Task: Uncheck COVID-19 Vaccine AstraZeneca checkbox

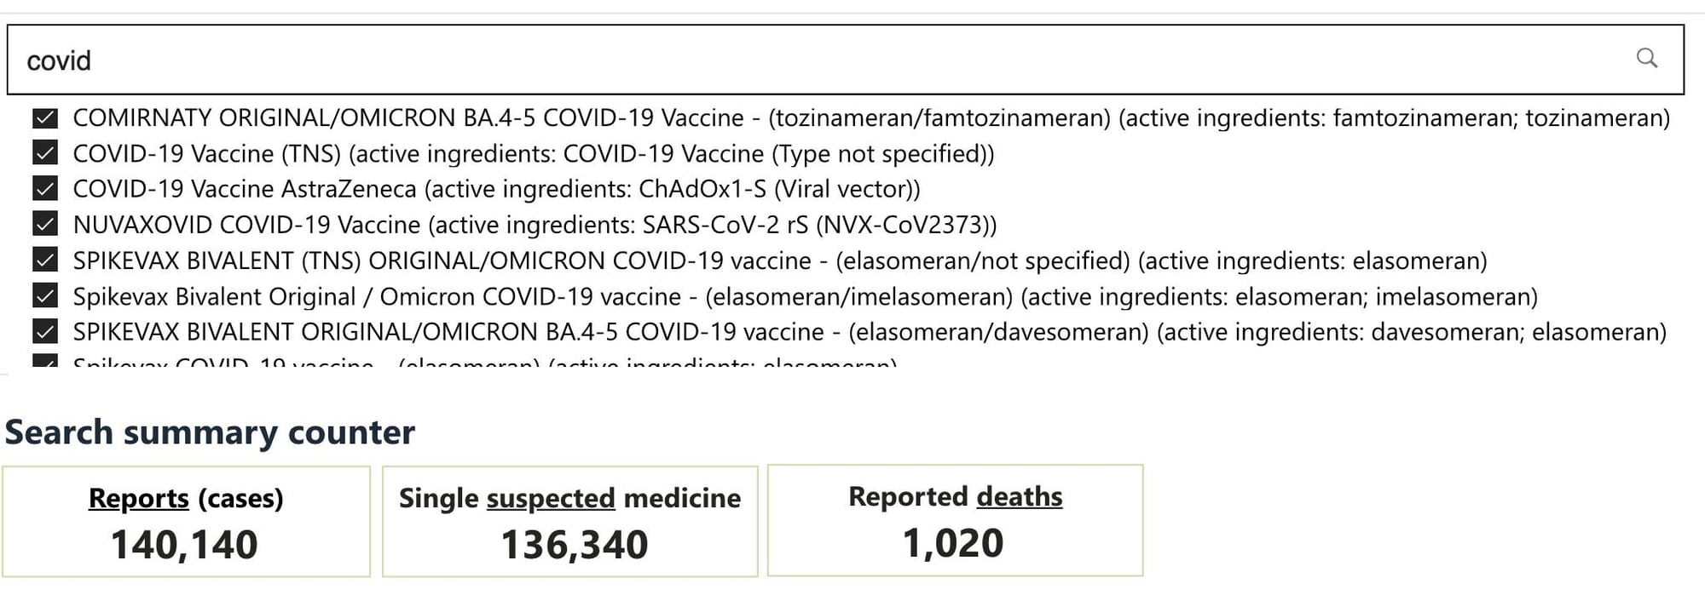Action: click(x=45, y=188)
